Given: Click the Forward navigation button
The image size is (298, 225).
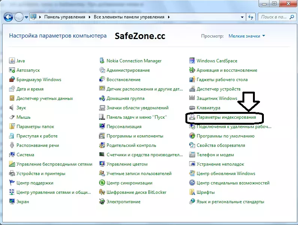Looking at the screenshot, I should [x=19, y=17].
